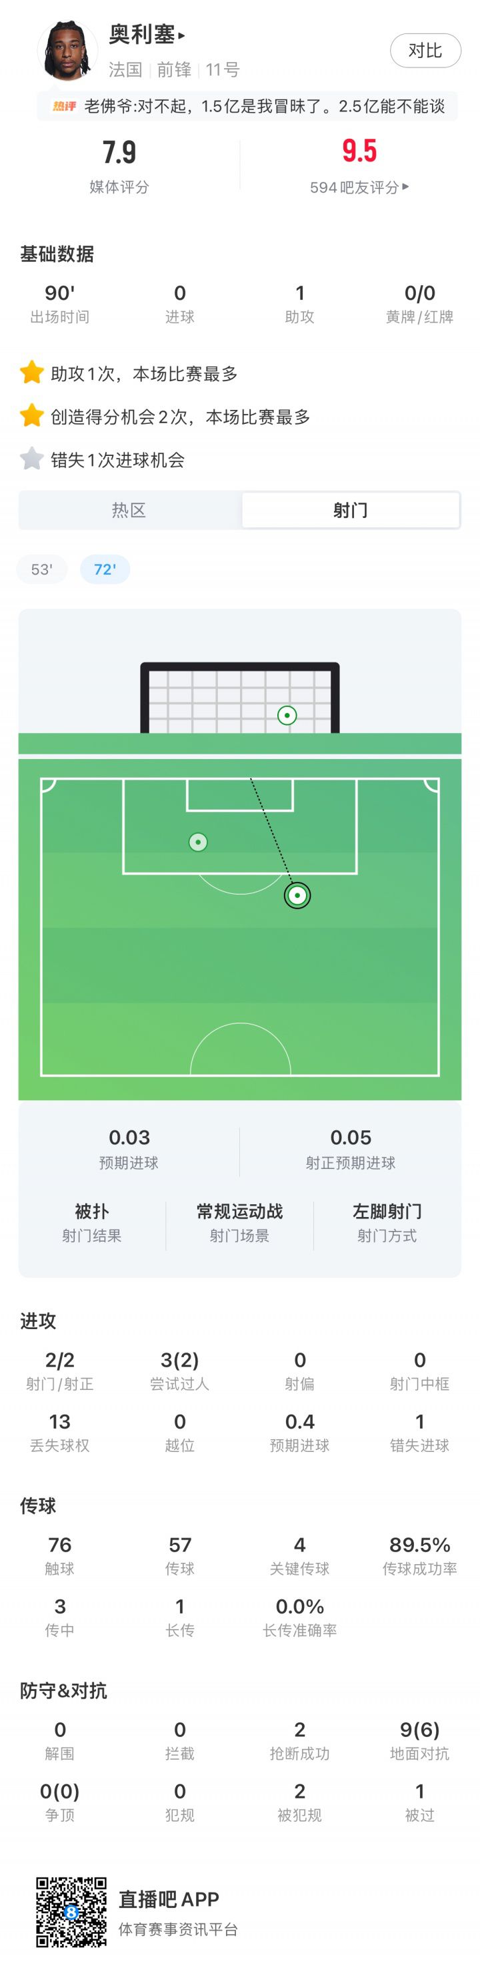Open the 7.9 媒体评分 rating
480x1974 pixels.
coord(119,166)
